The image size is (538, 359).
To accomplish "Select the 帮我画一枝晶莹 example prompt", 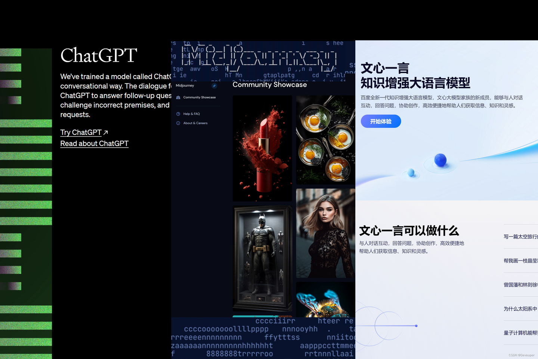I will (x=521, y=261).
